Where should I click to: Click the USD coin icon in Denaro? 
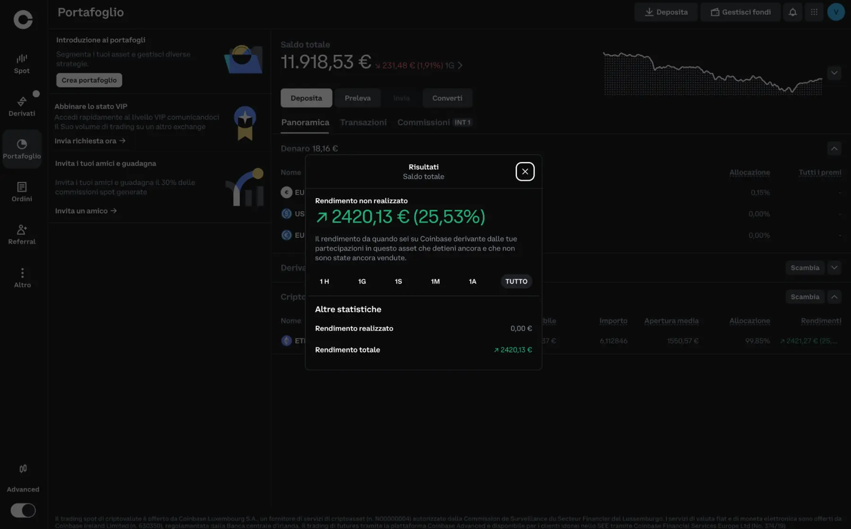[287, 214]
